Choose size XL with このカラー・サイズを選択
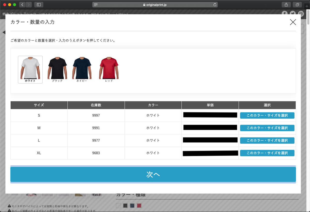 click(267, 153)
